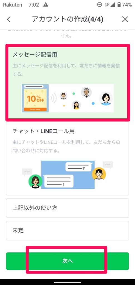The image size is (135, 285).
Task: Tap the orange Learn more label
Action: pos(35,109)
